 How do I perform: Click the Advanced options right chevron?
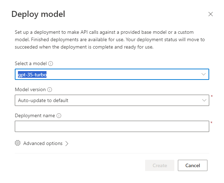[x=67, y=144]
